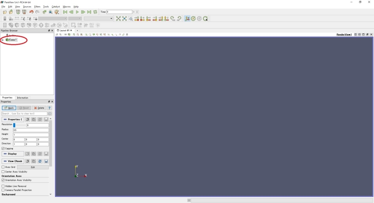374x203 pixels.
Task: Add a new layout tab
Action: pyautogui.click(x=77, y=31)
